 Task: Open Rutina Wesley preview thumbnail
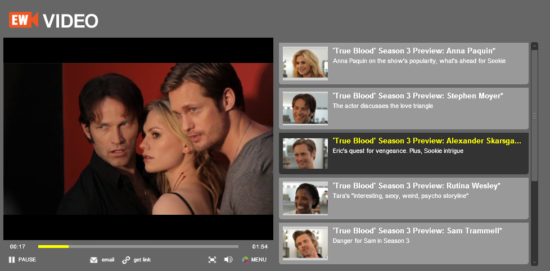coord(305,198)
